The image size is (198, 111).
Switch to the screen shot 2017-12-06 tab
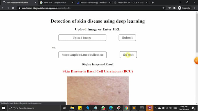coord(130,3)
